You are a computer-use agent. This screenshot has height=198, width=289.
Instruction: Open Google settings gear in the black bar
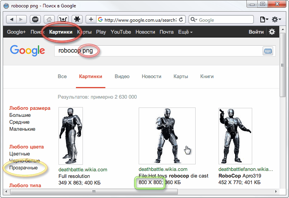pos(272,32)
